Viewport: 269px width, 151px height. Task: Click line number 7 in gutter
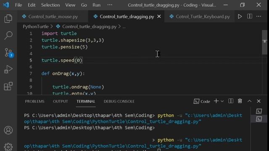coord(31,74)
